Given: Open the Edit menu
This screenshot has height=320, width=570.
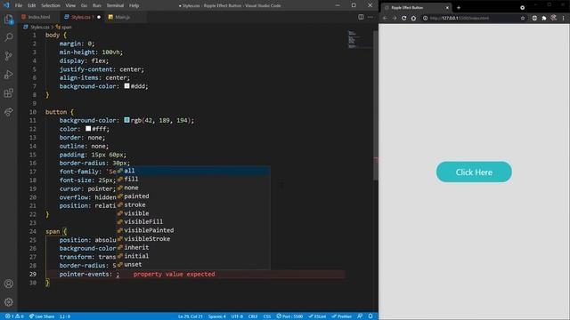Looking at the screenshot, I should (32, 5).
